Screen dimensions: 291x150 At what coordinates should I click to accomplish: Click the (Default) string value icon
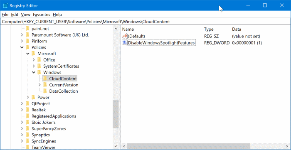click(125, 36)
